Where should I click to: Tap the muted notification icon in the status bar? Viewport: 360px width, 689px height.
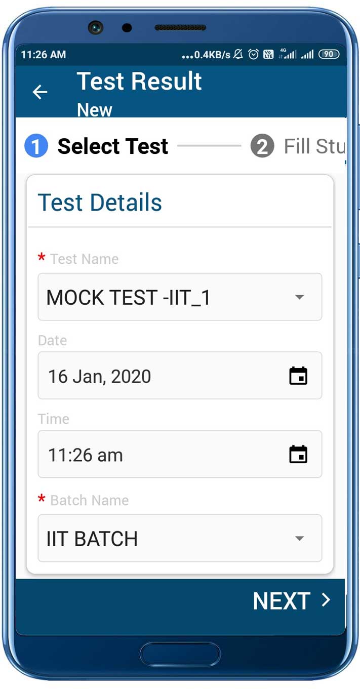(236, 54)
